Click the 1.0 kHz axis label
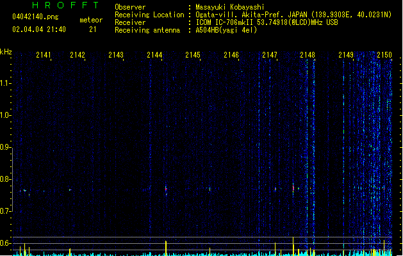This screenshot has width=403, height=256. click(5, 115)
